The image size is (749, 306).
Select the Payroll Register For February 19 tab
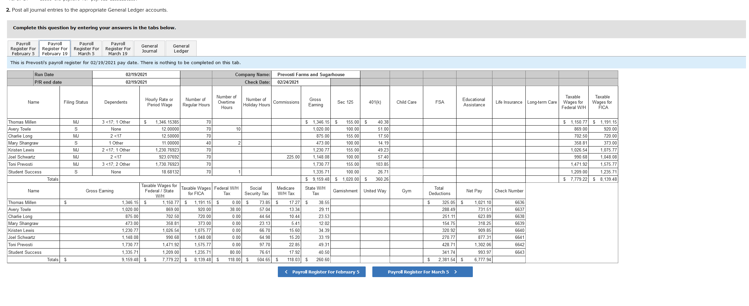[55, 49]
